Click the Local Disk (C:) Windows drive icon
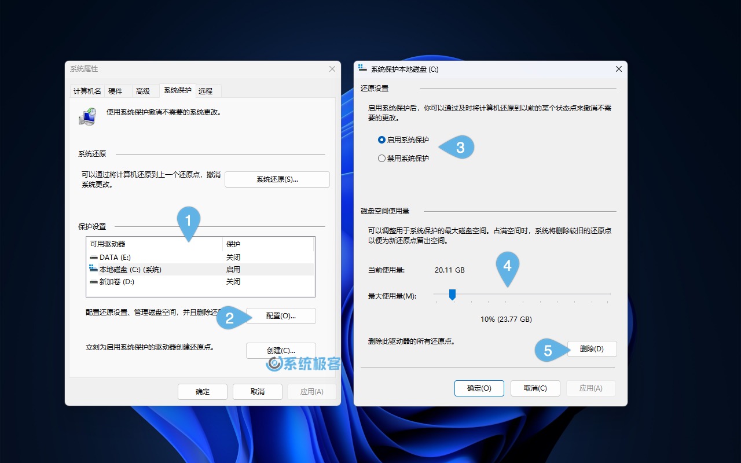Image resolution: width=741 pixels, height=463 pixels. coord(94,269)
